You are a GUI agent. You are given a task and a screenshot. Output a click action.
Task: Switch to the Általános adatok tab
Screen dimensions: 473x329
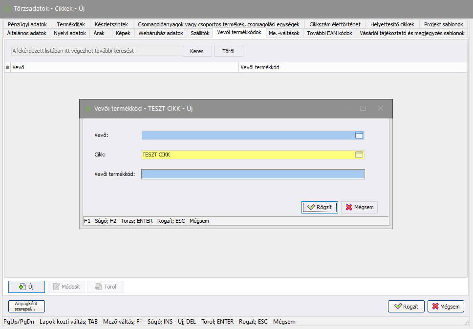(x=27, y=33)
